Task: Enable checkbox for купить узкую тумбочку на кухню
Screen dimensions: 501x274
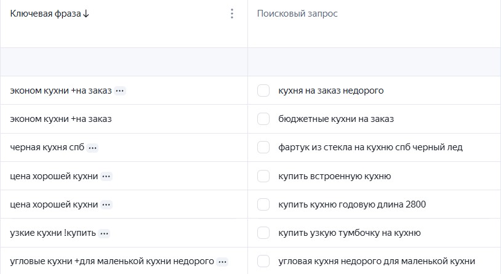Action: tap(263, 233)
